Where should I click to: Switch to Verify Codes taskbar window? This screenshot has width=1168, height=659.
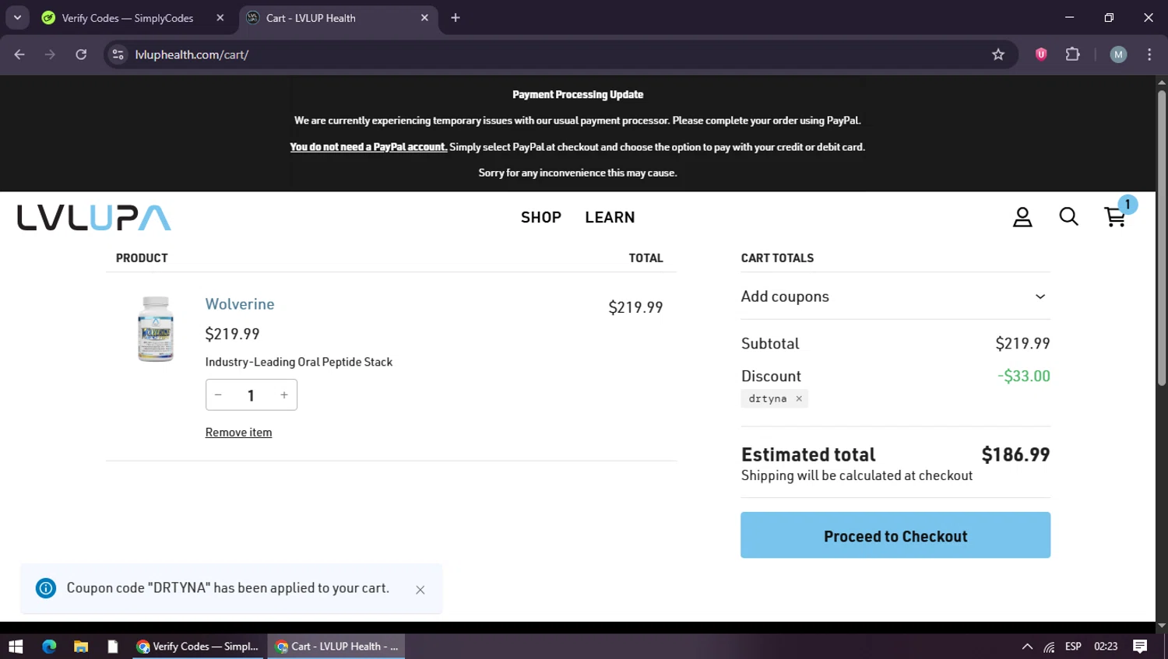point(199,647)
